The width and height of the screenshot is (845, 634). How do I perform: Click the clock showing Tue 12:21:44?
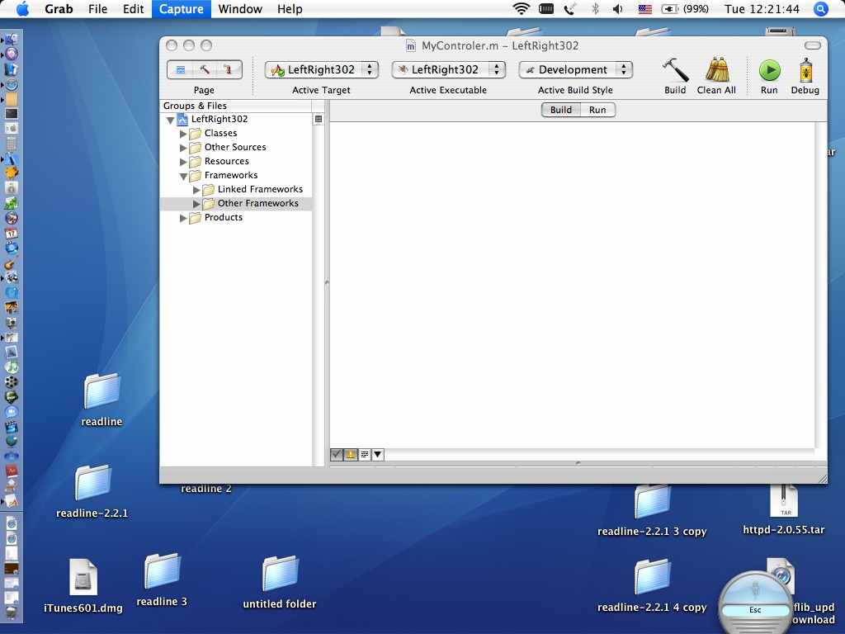[x=762, y=8]
